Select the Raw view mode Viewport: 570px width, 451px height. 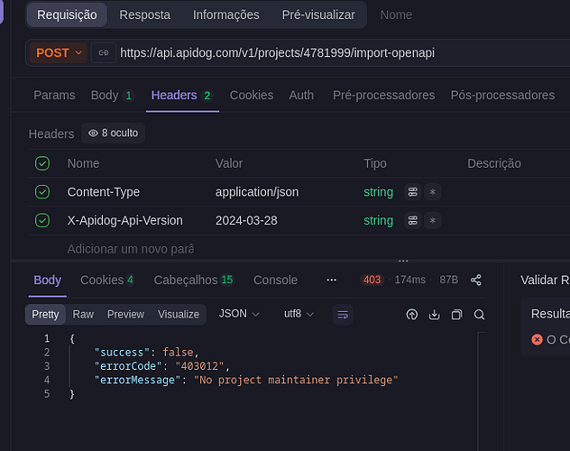tap(83, 315)
